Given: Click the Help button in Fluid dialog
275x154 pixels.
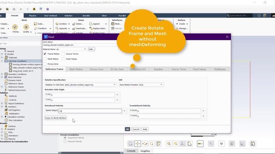Looking at the screenshot, I should coord(145,129).
